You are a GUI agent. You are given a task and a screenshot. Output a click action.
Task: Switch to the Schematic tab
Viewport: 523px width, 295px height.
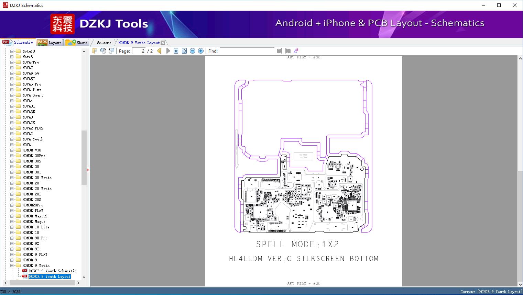(x=18, y=42)
